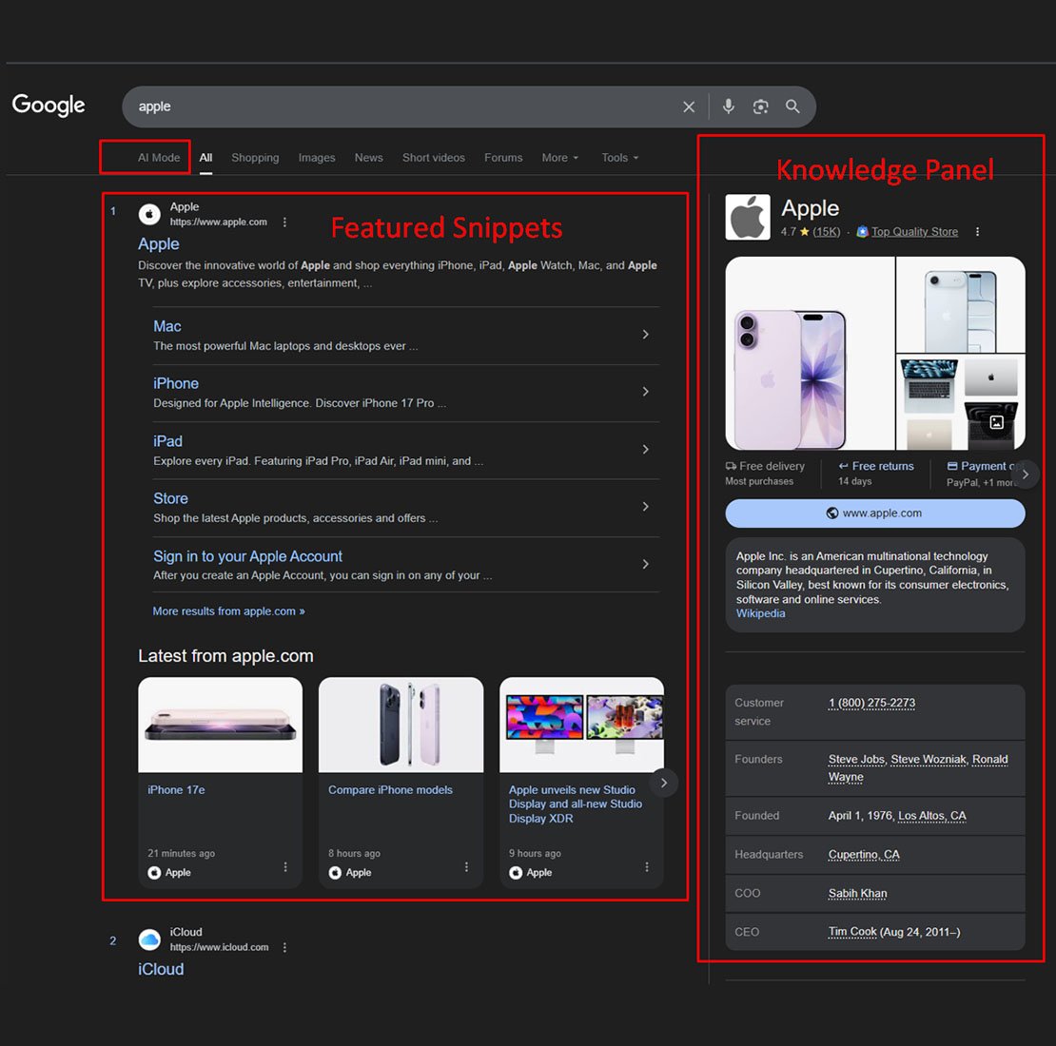Viewport: 1056px width, 1046px height.
Task: Click the search magnifier icon
Action: pos(792,106)
